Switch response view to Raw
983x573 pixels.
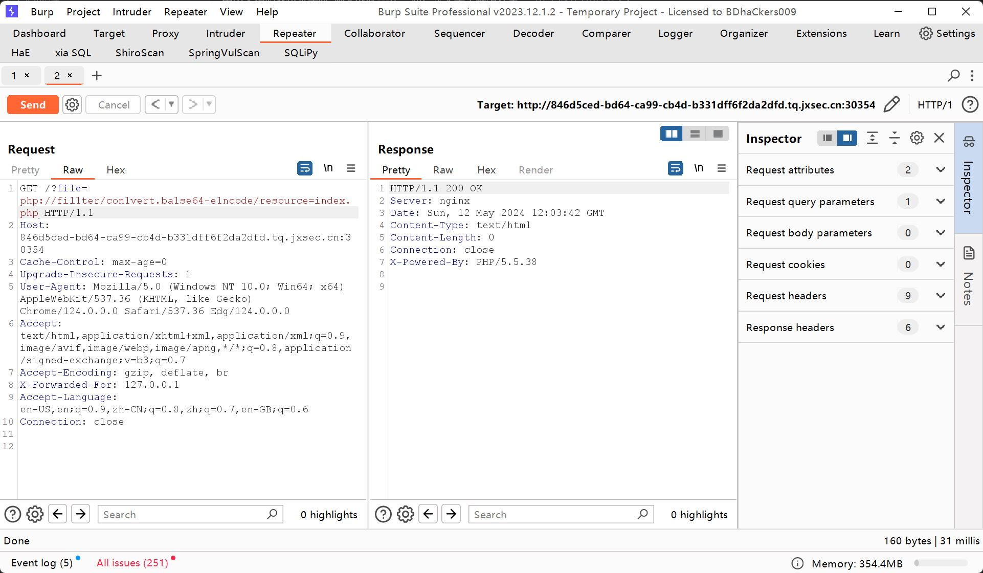[x=443, y=170]
